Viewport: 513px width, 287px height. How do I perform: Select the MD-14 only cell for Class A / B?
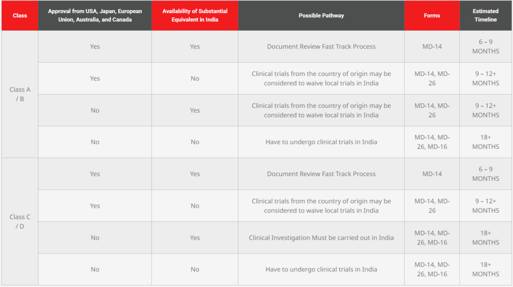coord(432,46)
